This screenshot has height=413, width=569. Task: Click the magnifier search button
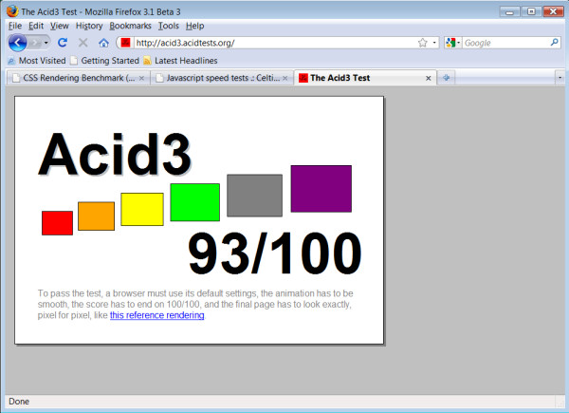(554, 43)
